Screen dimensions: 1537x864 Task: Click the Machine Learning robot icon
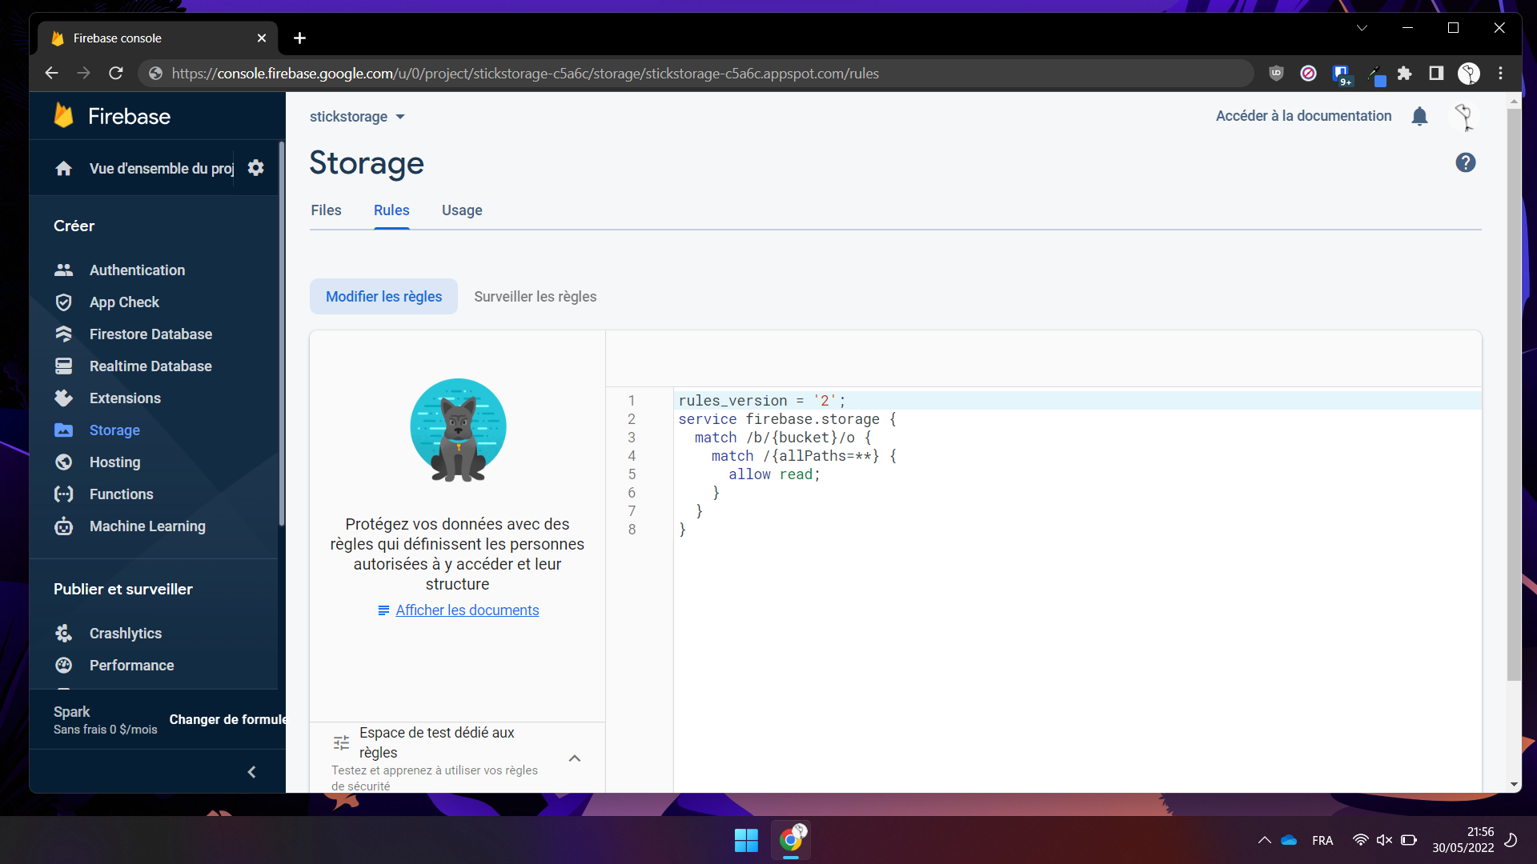tap(64, 526)
